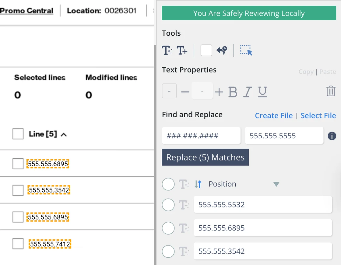Open the Position sort dropdown
Viewport: 341px width, 265px height.
coord(276,185)
